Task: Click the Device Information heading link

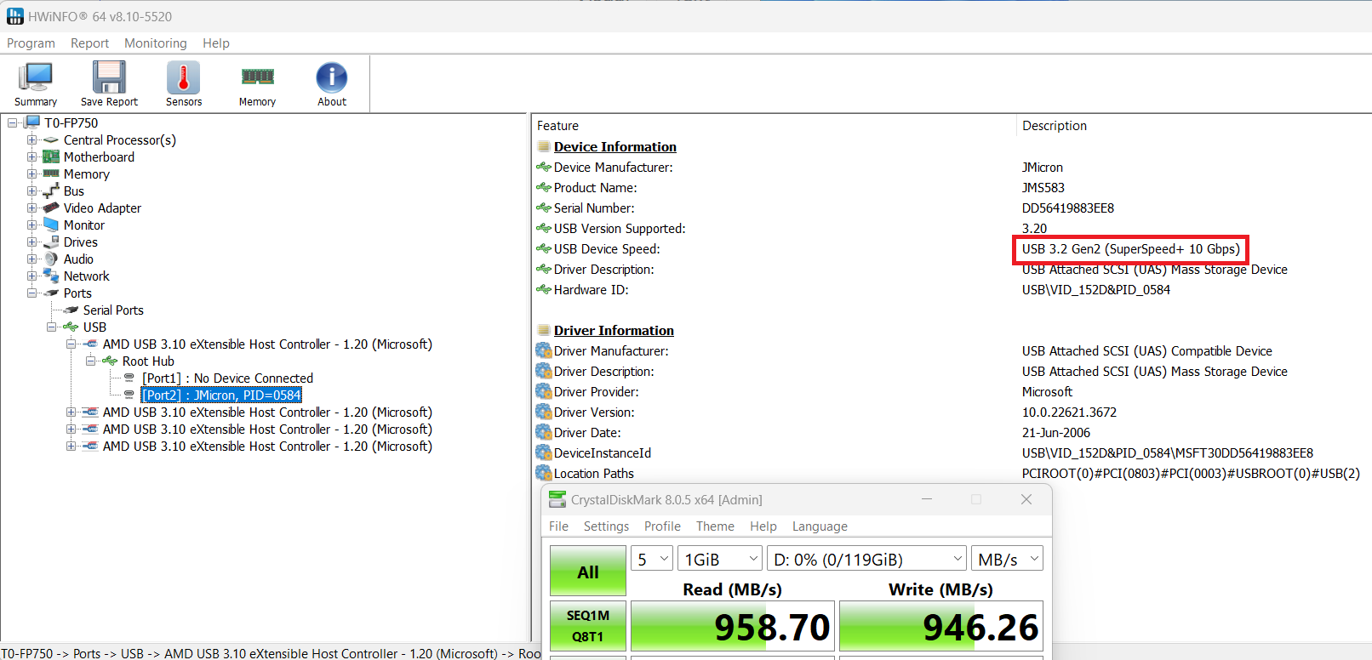Action: (x=615, y=146)
